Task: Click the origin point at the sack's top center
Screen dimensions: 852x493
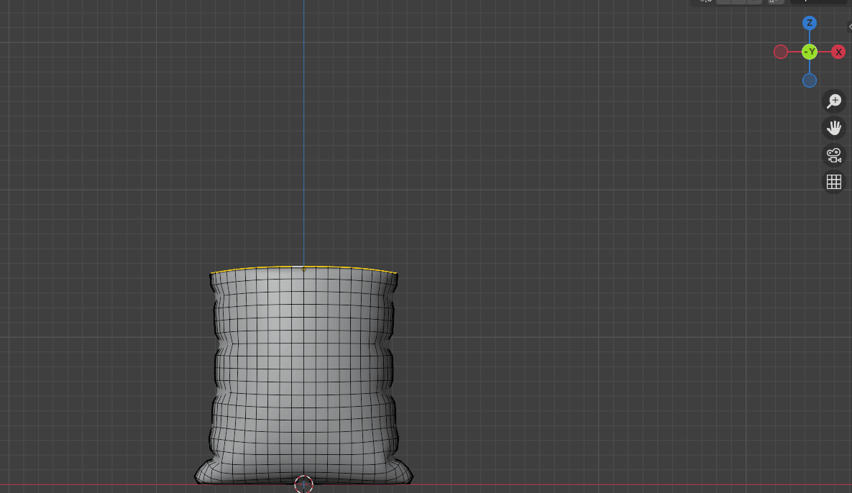Action: tap(303, 269)
